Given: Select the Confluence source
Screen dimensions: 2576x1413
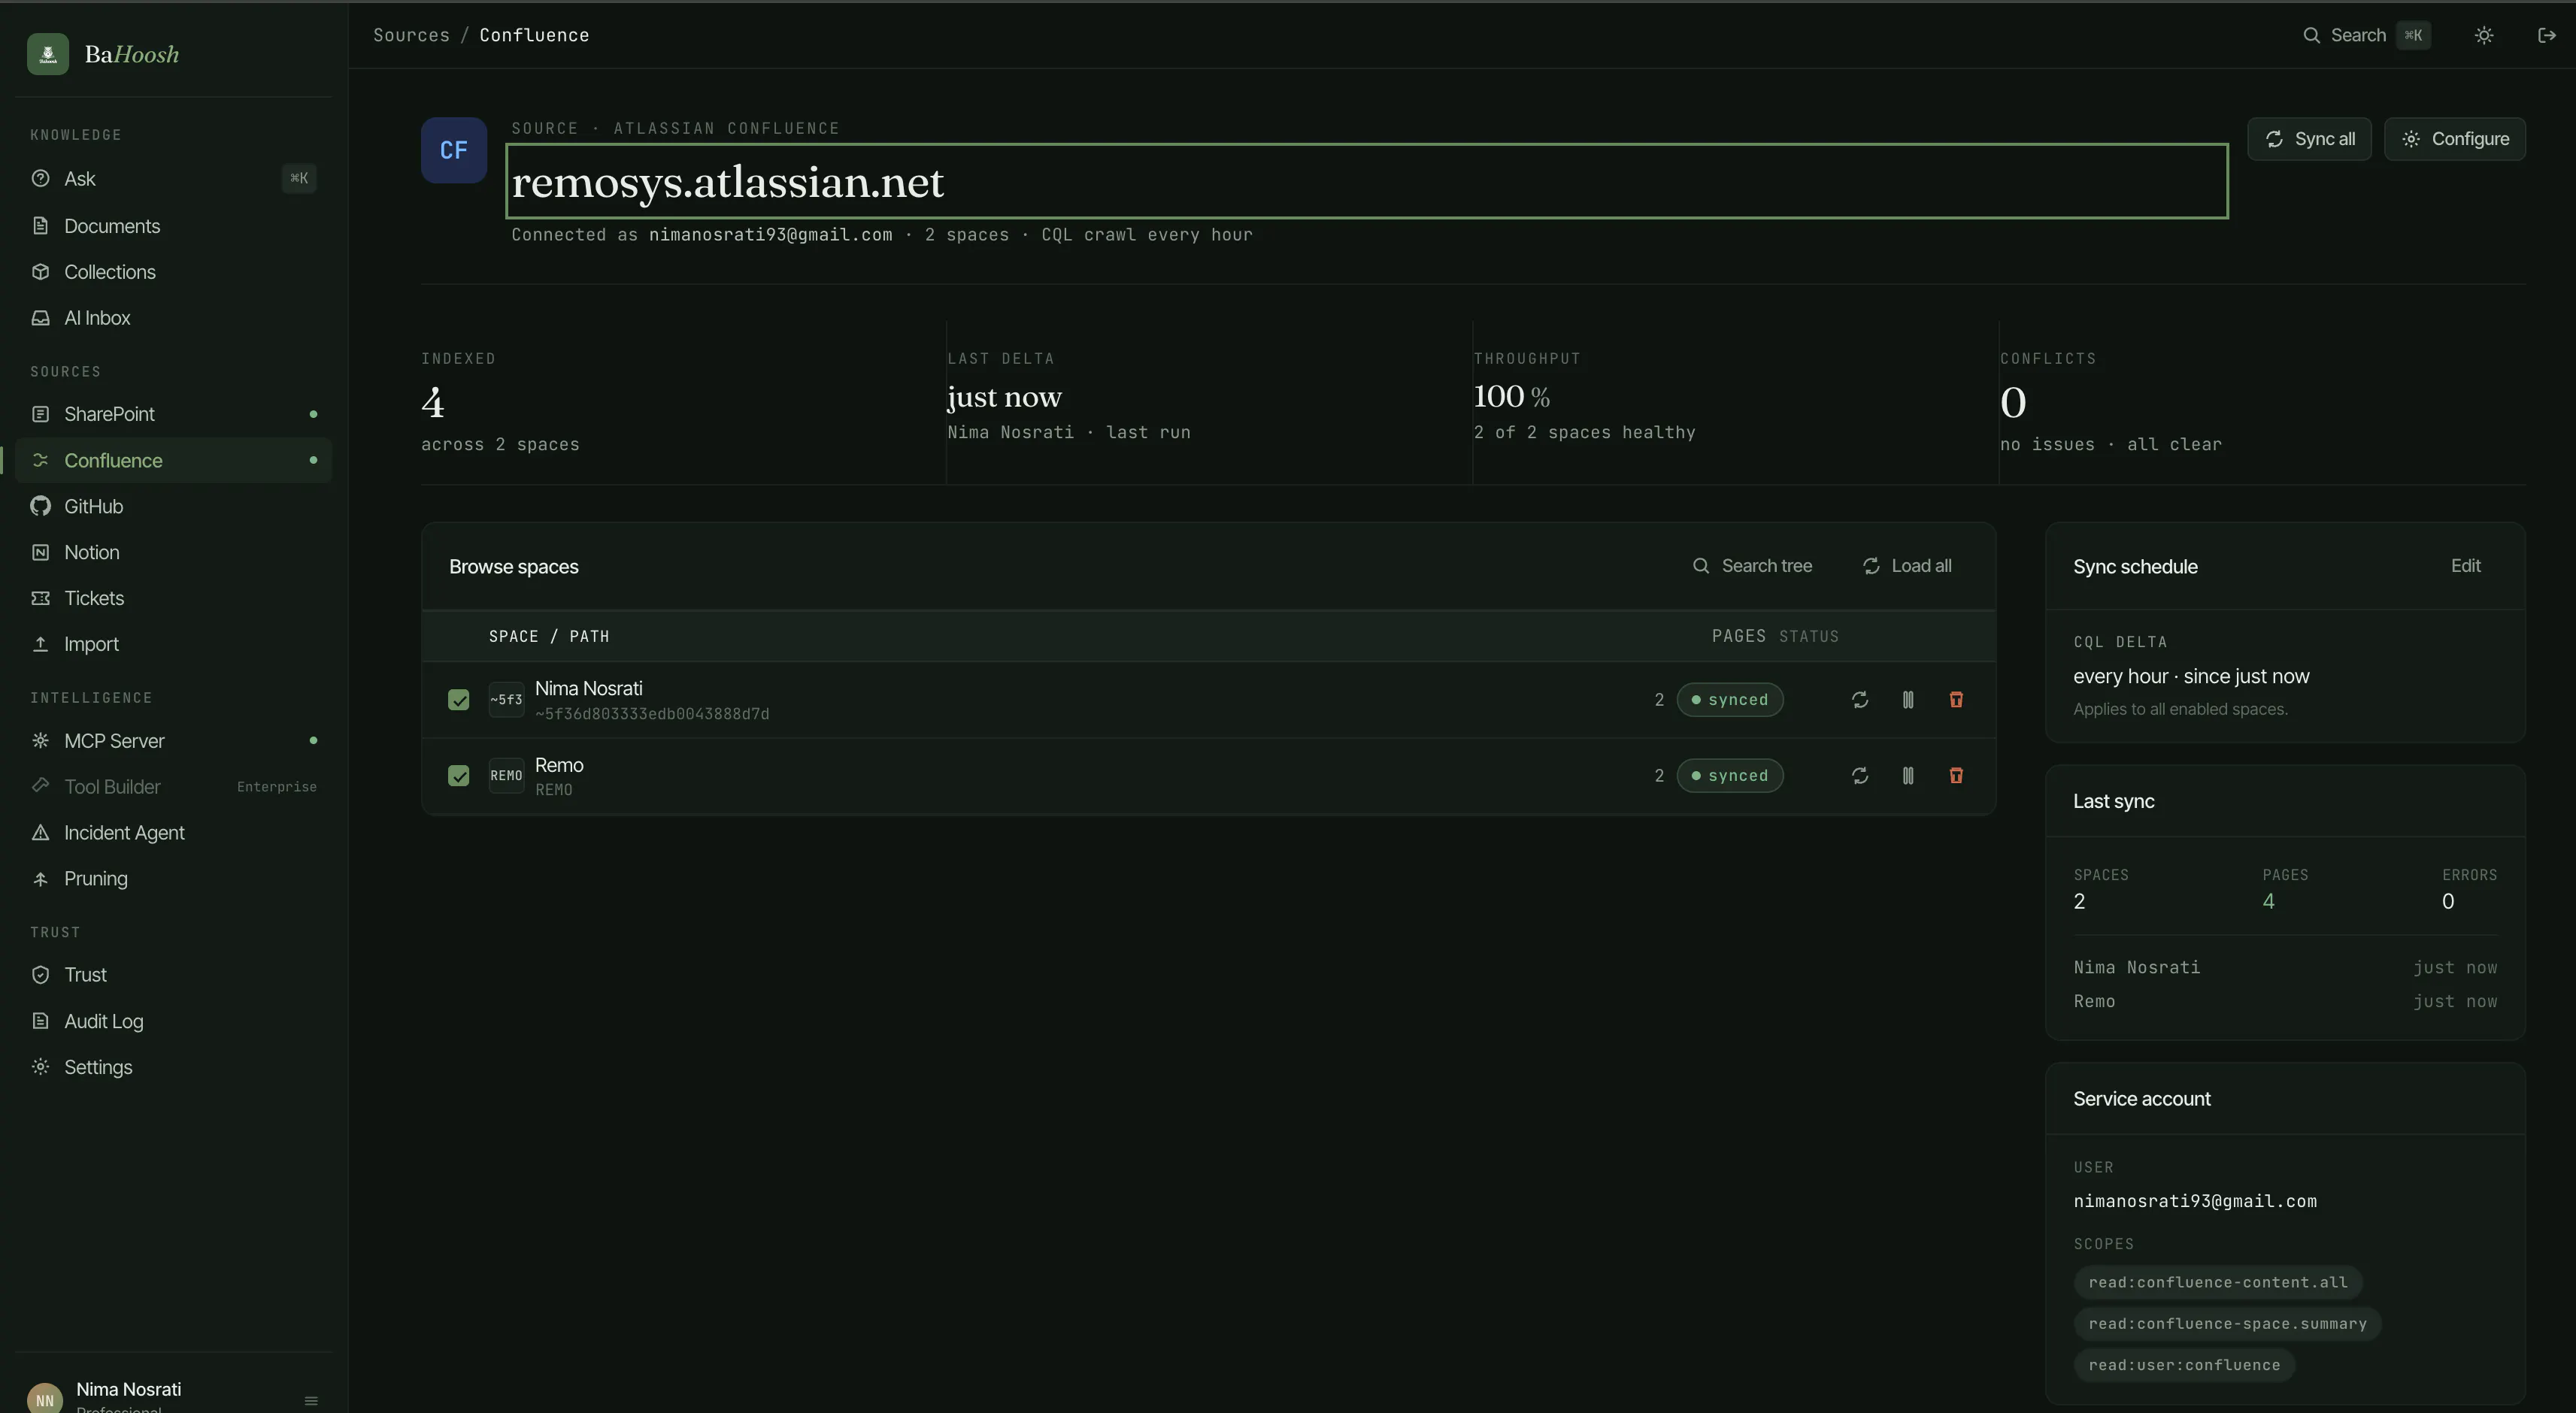Looking at the screenshot, I should coord(173,461).
